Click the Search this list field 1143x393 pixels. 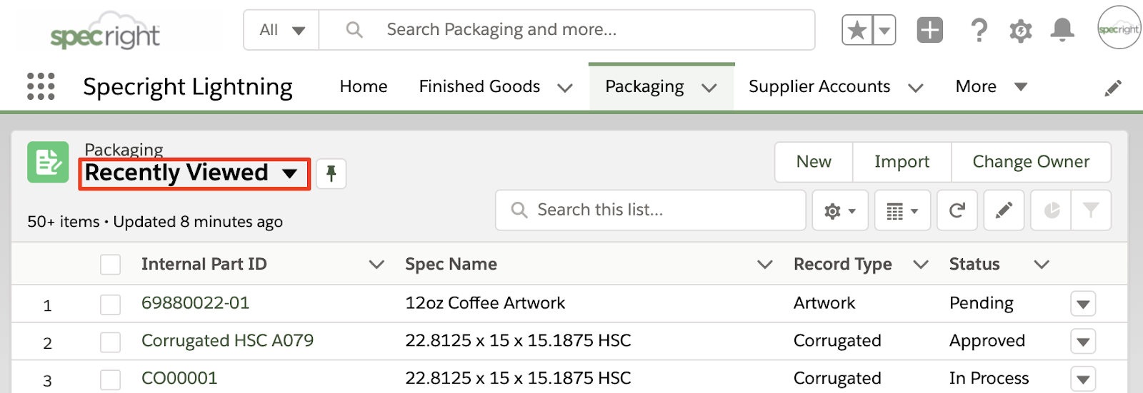[650, 210]
